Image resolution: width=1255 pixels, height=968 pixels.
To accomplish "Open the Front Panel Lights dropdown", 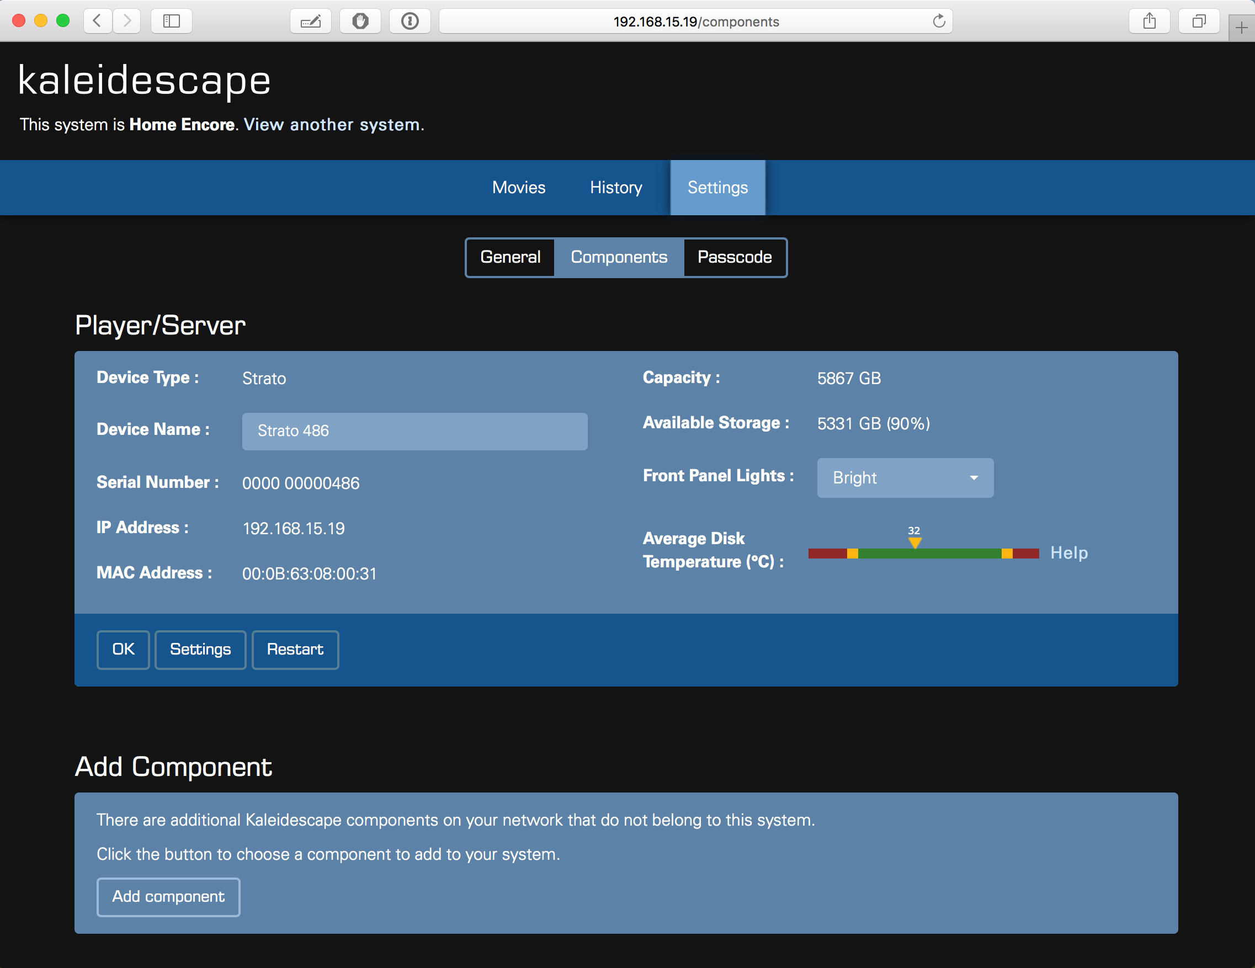I will (x=905, y=477).
